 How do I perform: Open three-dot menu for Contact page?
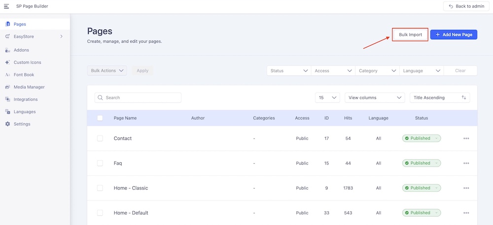click(466, 139)
